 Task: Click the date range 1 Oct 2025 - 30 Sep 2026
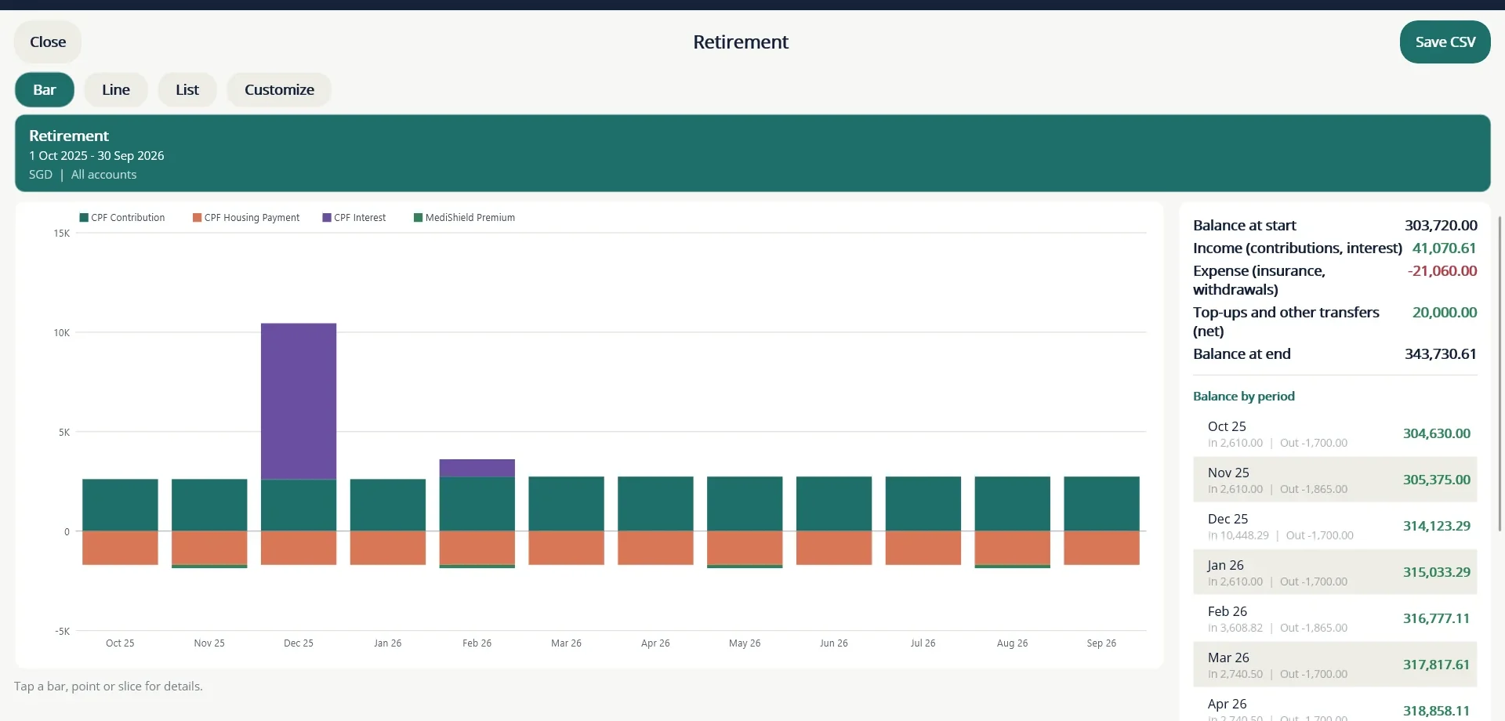[96, 156]
